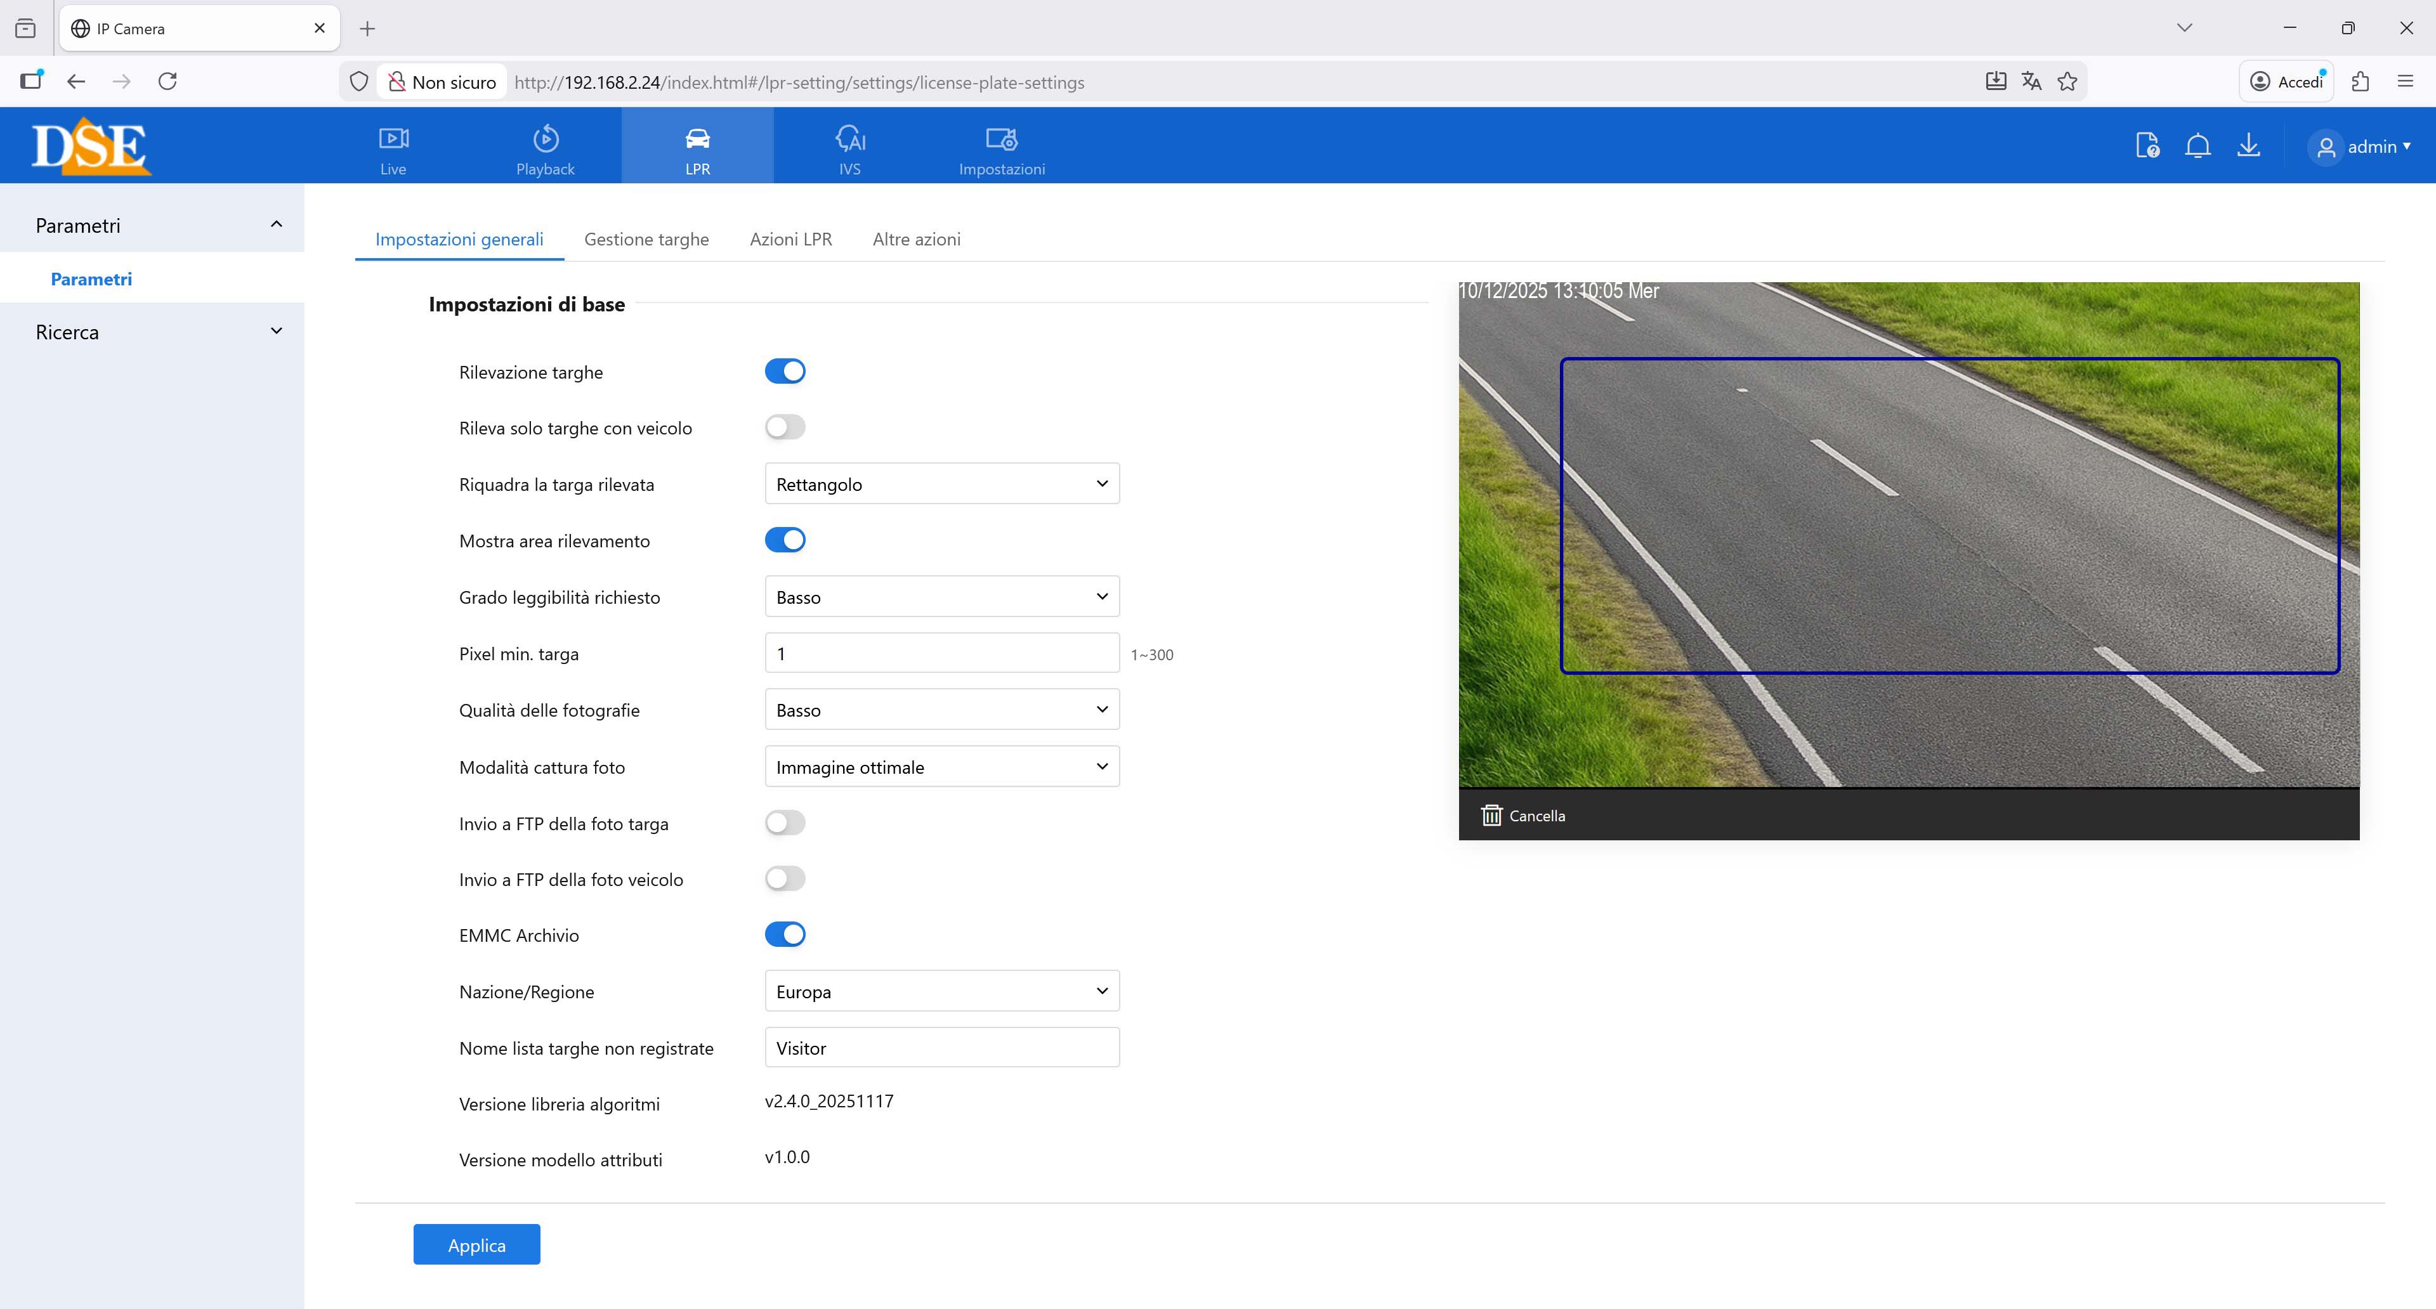Turn off EMMC Archivio switch
This screenshot has width=2436, height=1309.
[785, 935]
